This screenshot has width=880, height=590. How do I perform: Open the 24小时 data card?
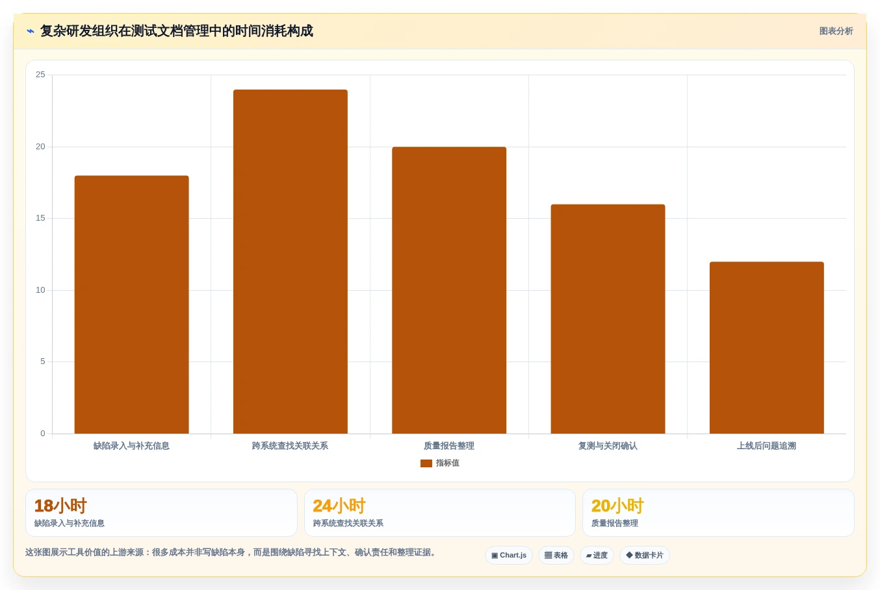tap(440, 513)
